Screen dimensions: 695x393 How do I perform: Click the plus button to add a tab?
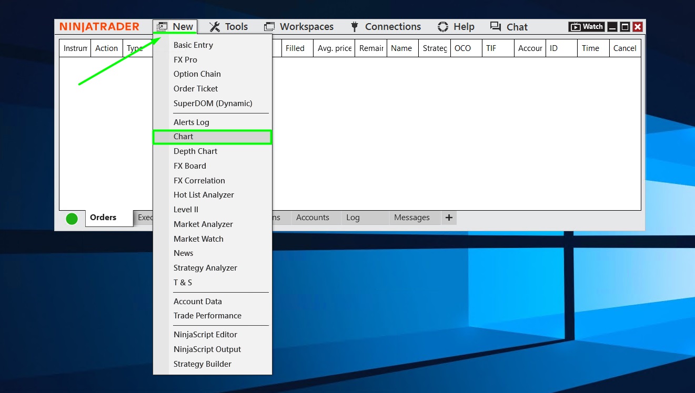click(x=448, y=217)
